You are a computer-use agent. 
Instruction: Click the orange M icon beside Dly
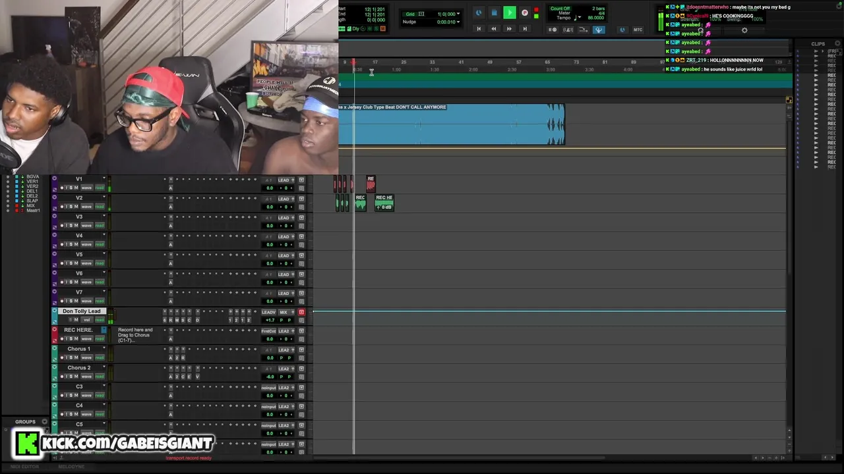click(x=382, y=28)
